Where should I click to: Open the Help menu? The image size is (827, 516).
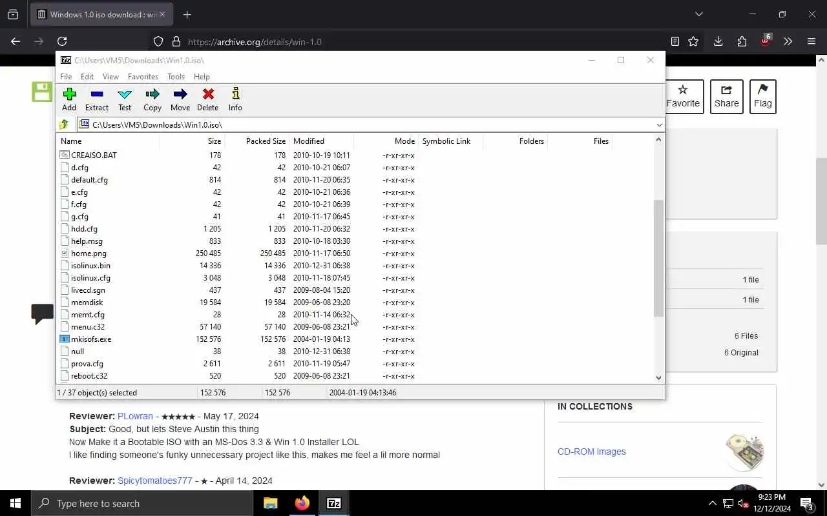coord(202,76)
